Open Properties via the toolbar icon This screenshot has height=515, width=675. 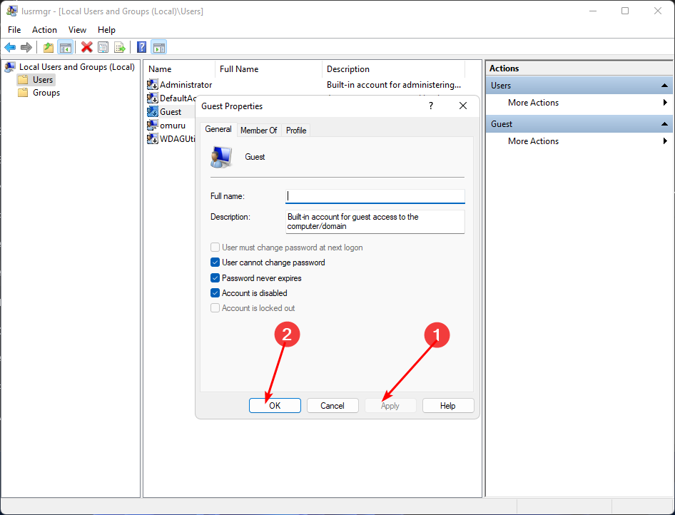(x=103, y=48)
